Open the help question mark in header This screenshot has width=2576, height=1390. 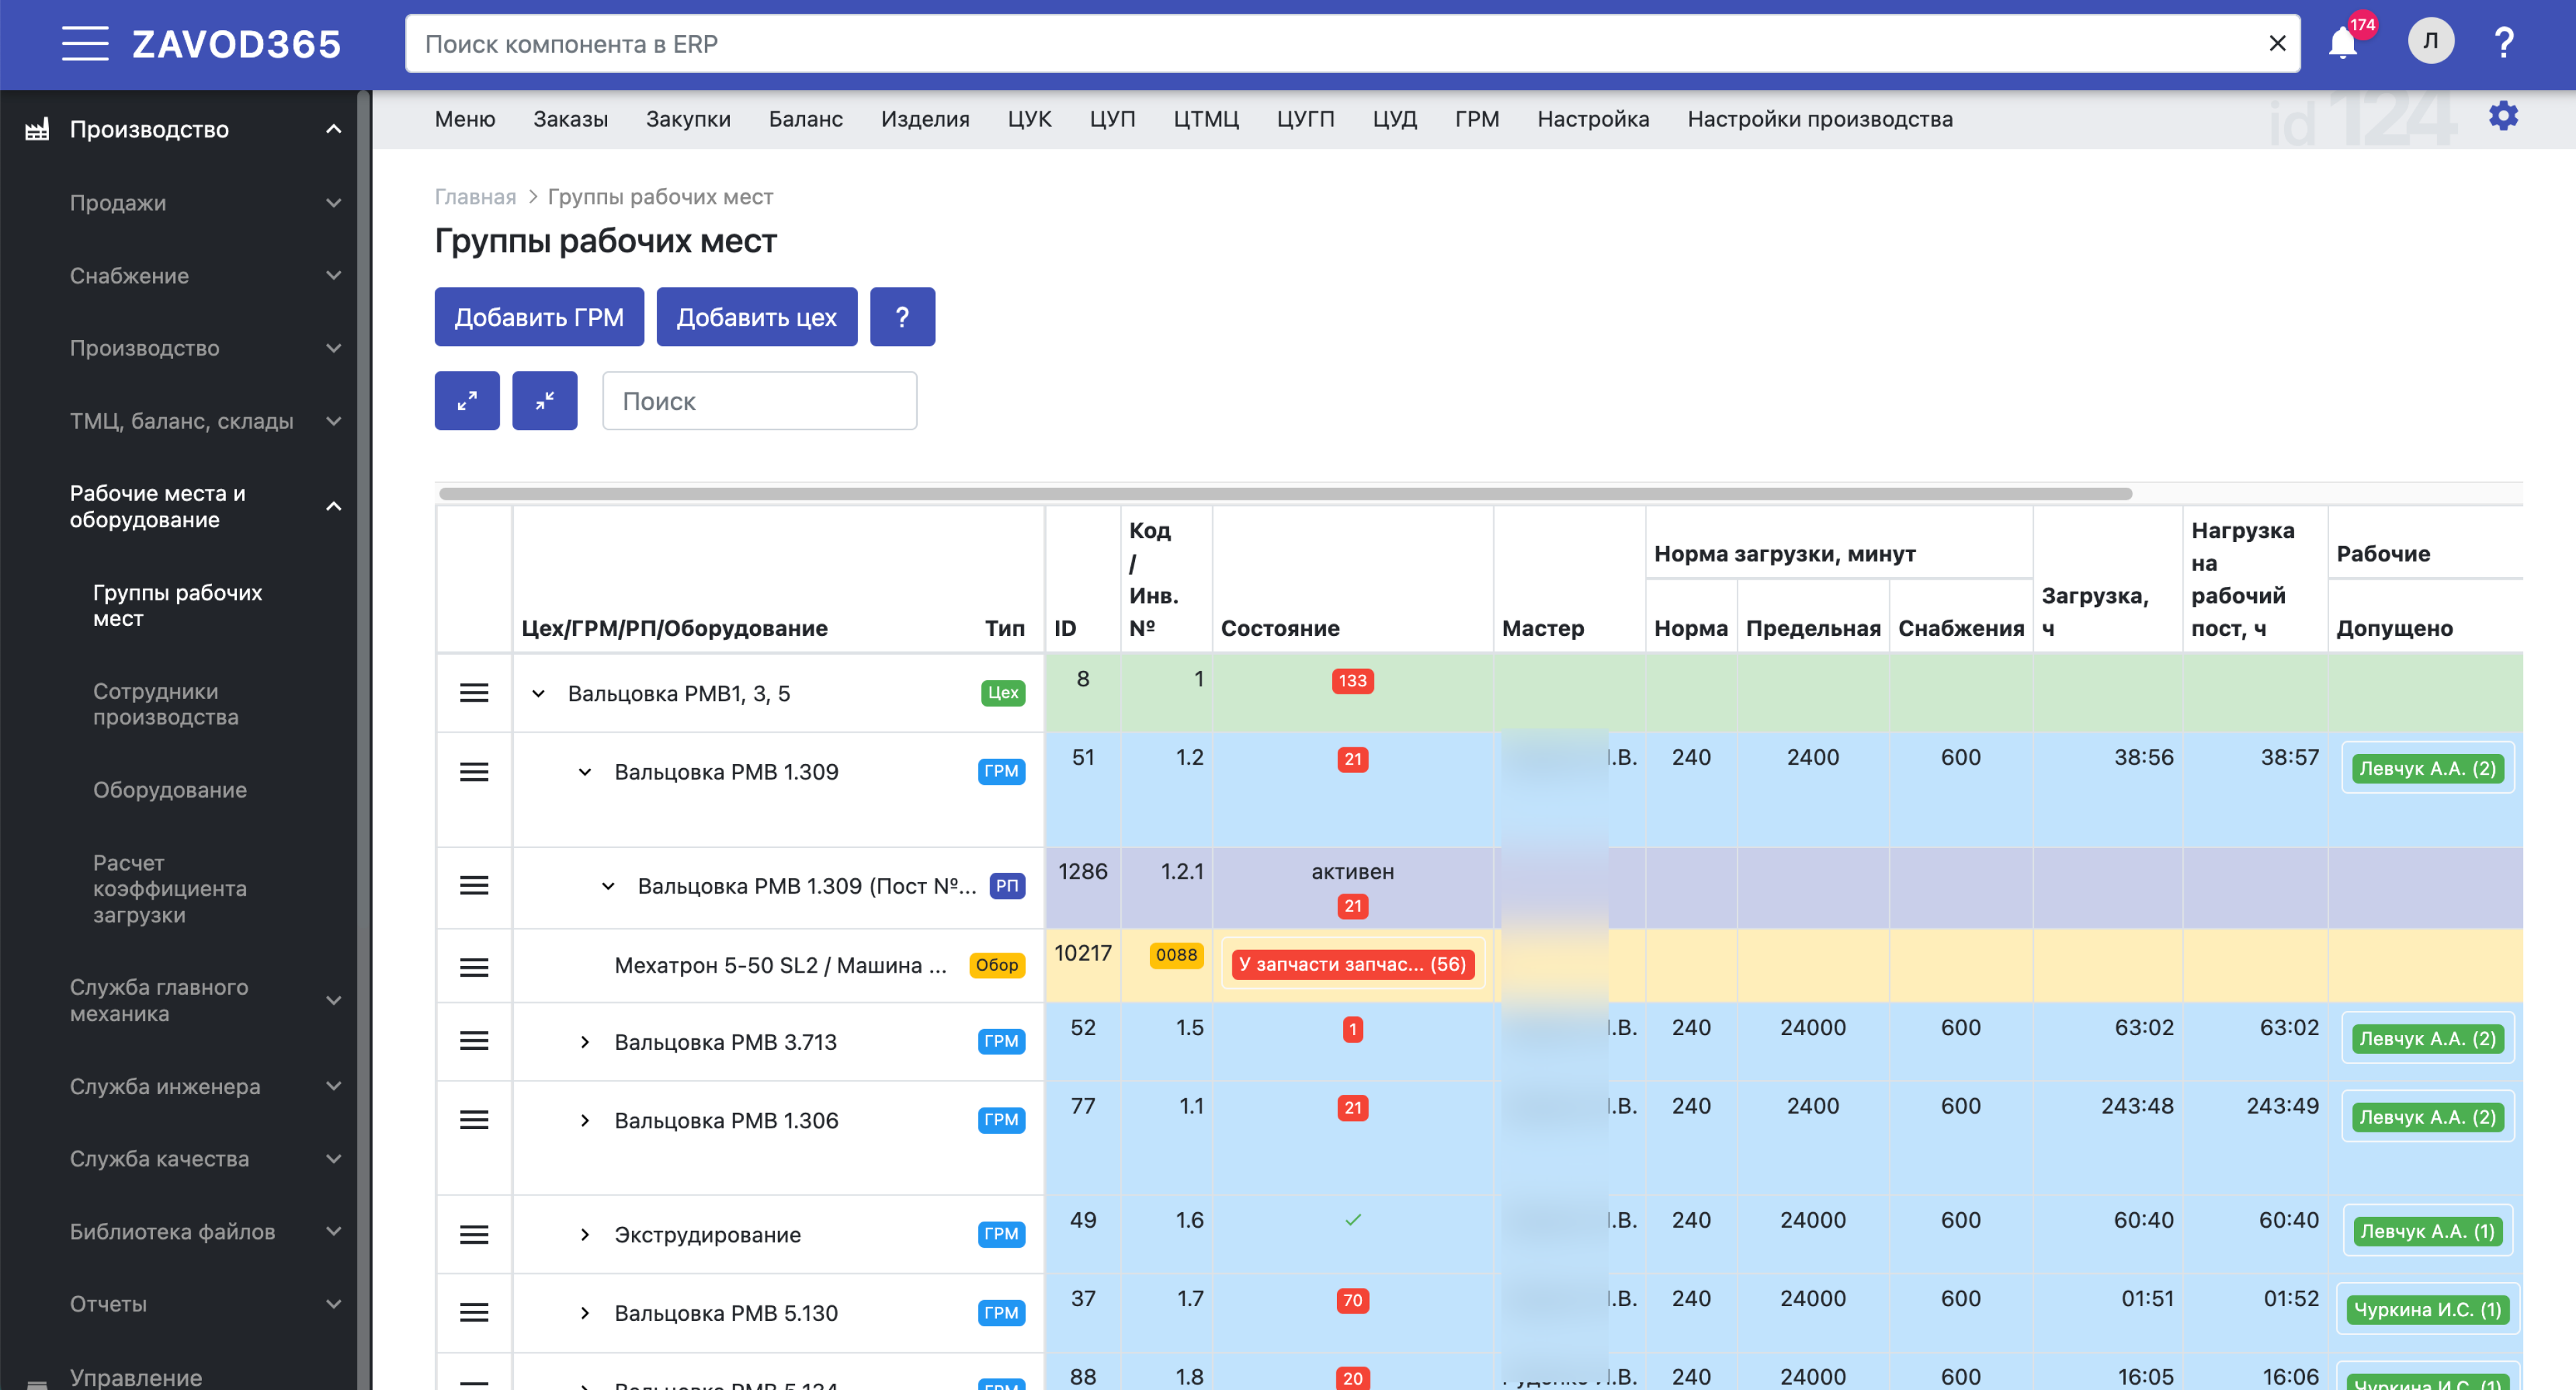[x=2503, y=43]
